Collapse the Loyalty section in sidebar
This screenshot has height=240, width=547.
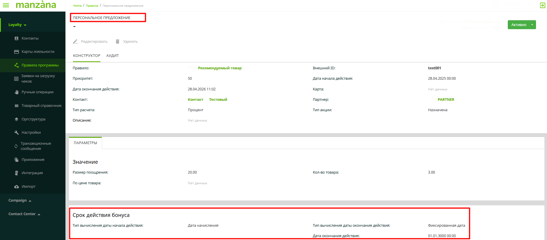pos(17,25)
